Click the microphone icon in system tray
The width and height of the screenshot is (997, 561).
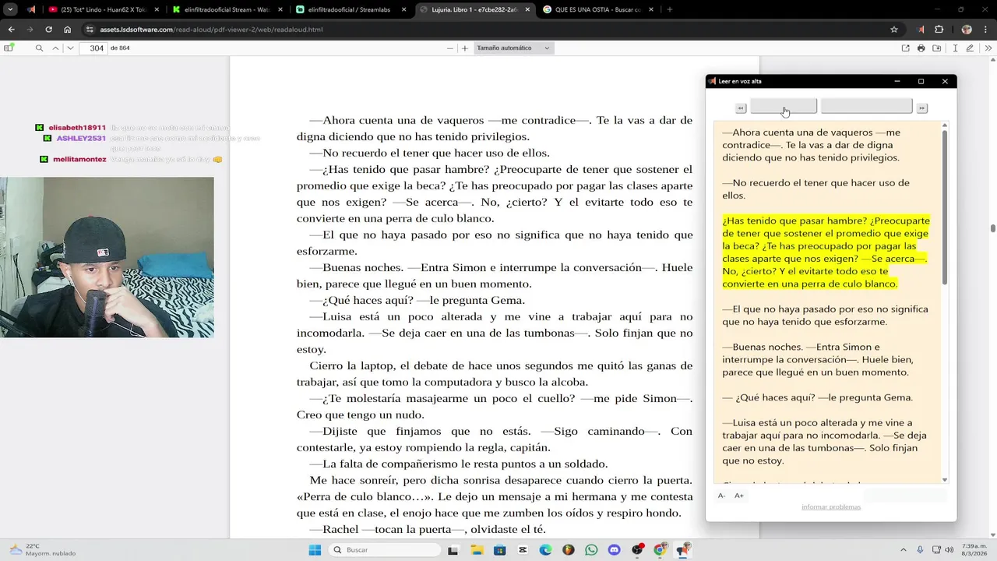click(x=920, y=550)
